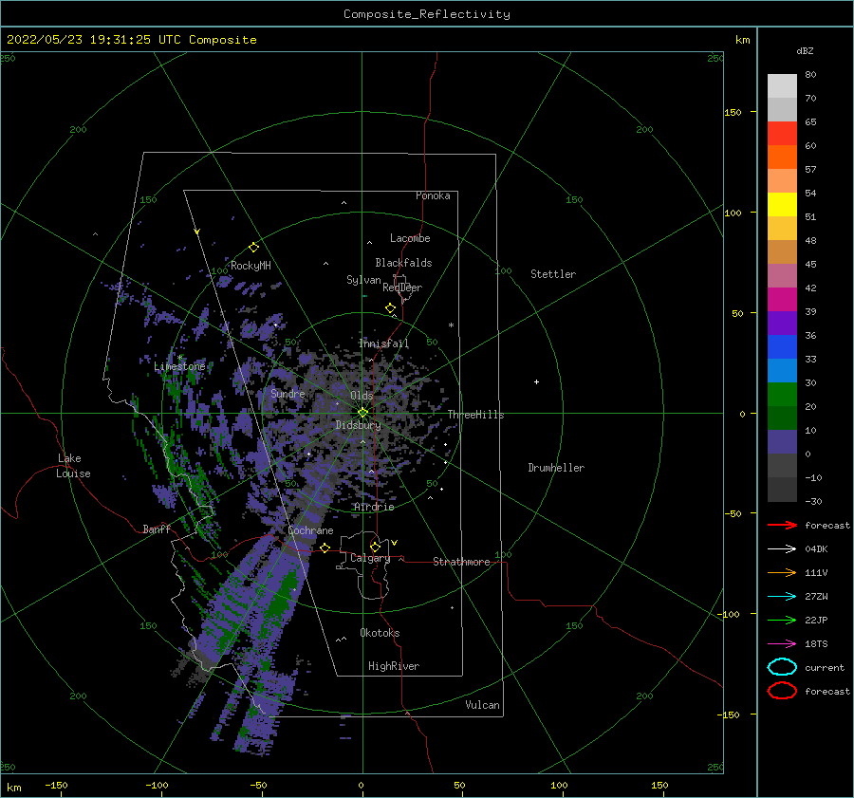
Task: Click the white plus marker north of Drumheller
Action: (536, 381)
